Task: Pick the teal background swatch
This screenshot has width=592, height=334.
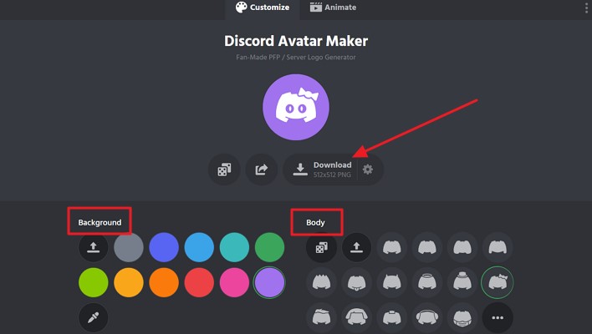Action: tap(234, 247)
